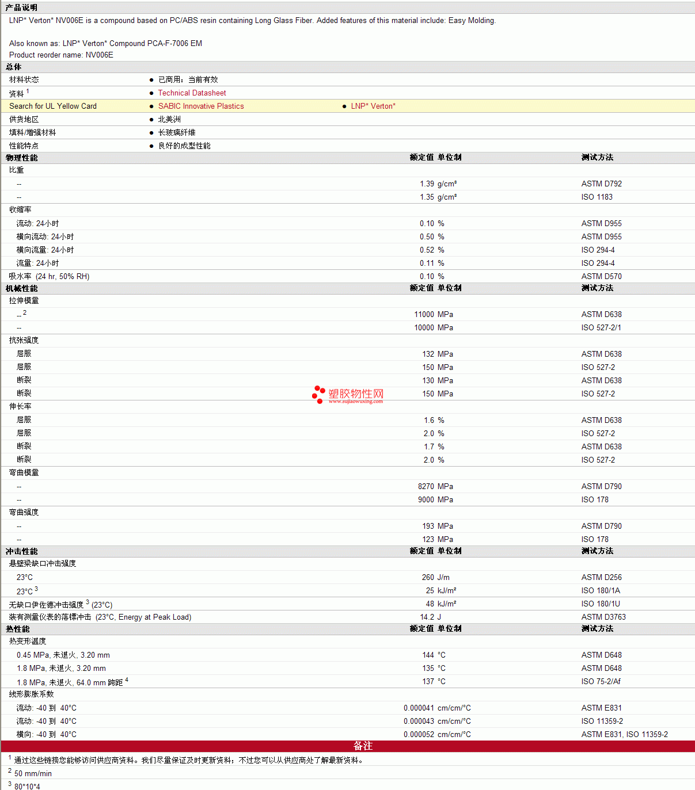Select the 144 °C heat deflection value
This screenshot has width=695, height=790.
click(434, 655)
